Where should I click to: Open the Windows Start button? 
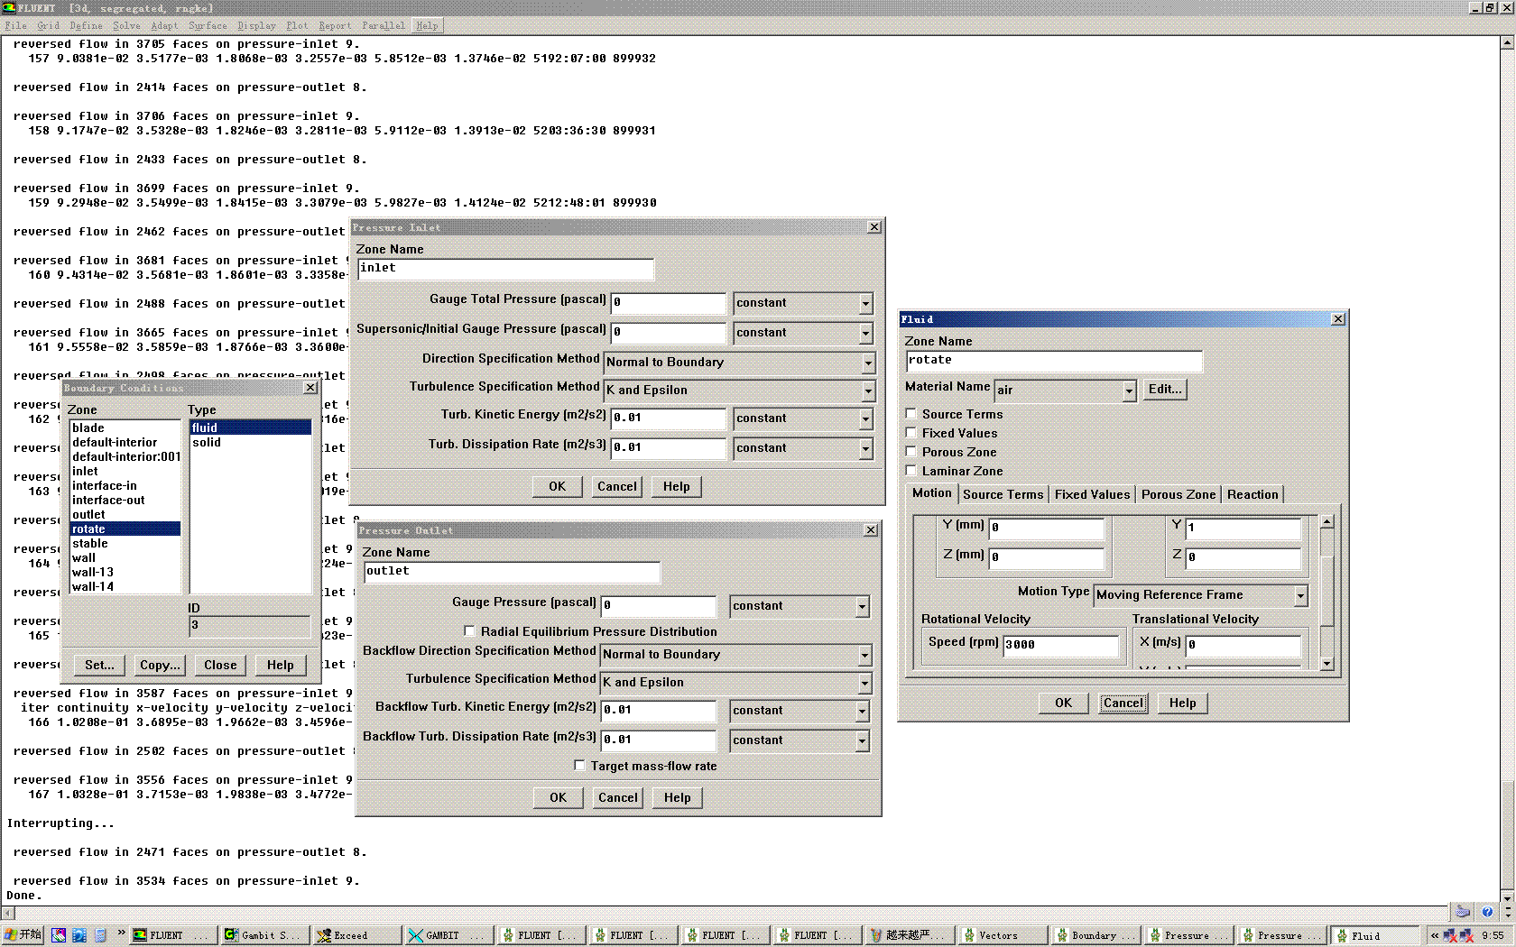click(x=23, y=935)
